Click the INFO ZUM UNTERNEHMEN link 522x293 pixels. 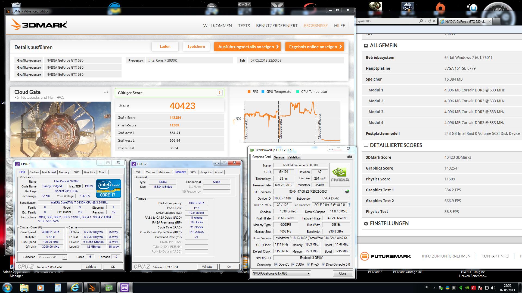point(446,256)
